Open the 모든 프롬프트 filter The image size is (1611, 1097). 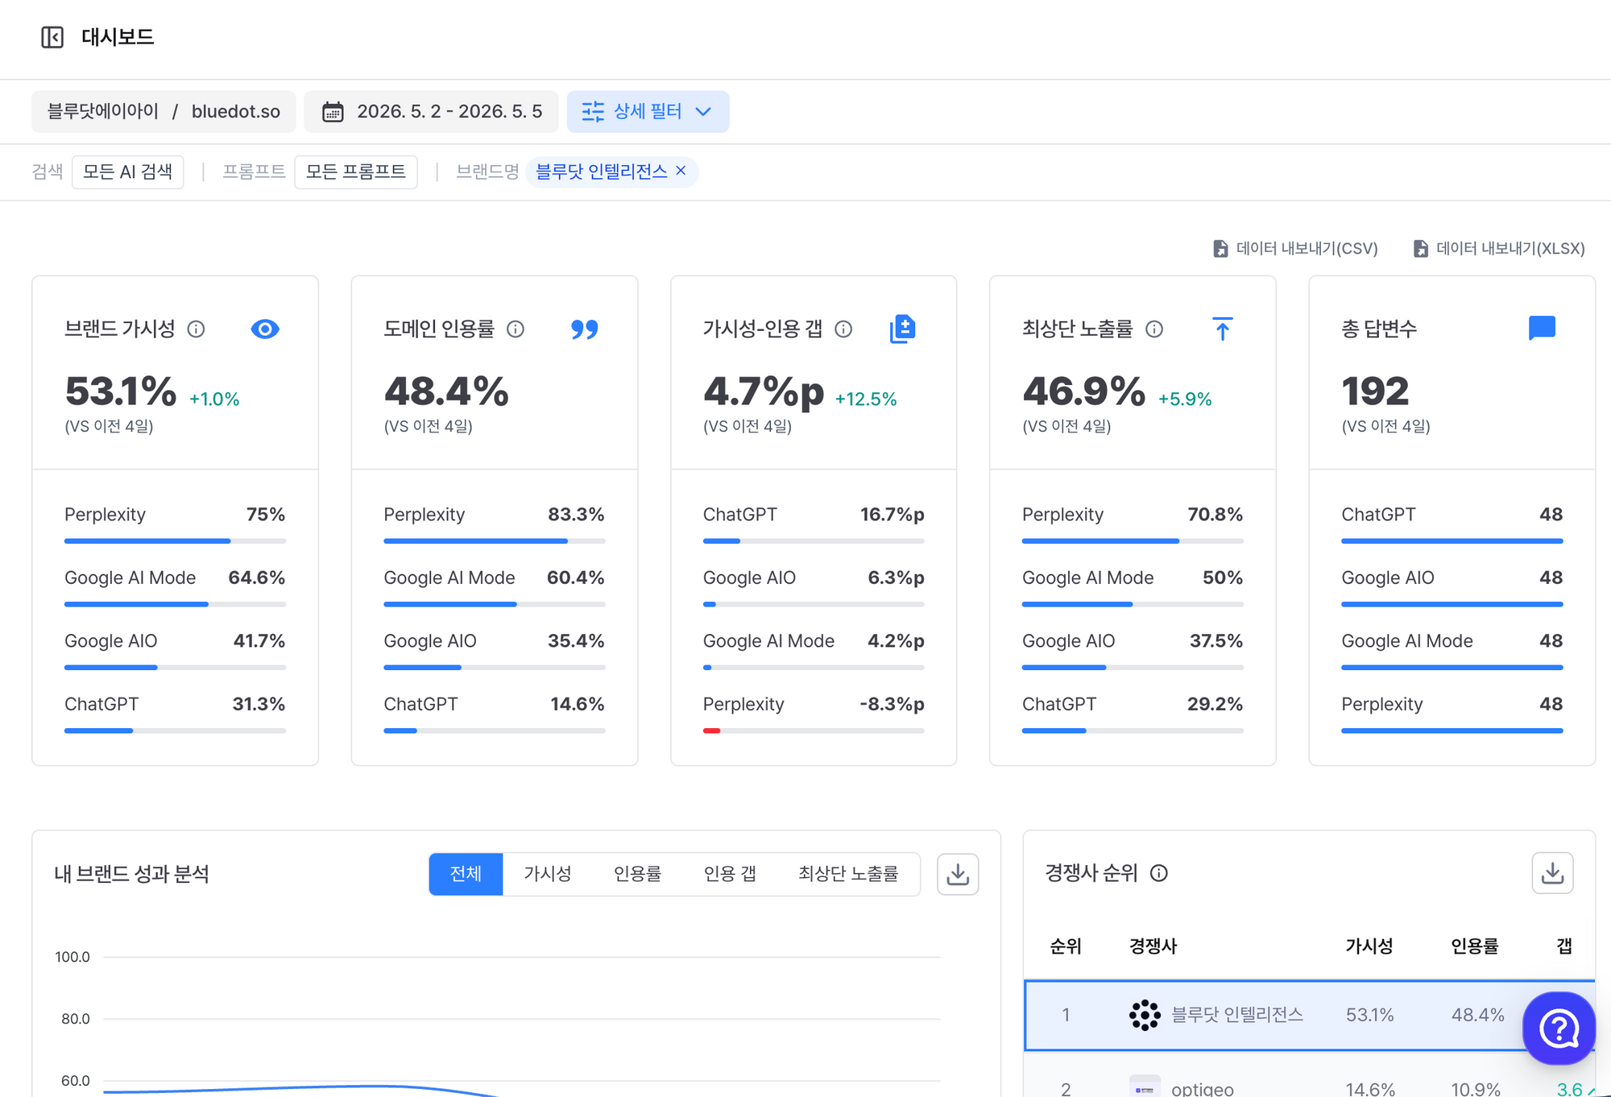click(x=356, y=172)
